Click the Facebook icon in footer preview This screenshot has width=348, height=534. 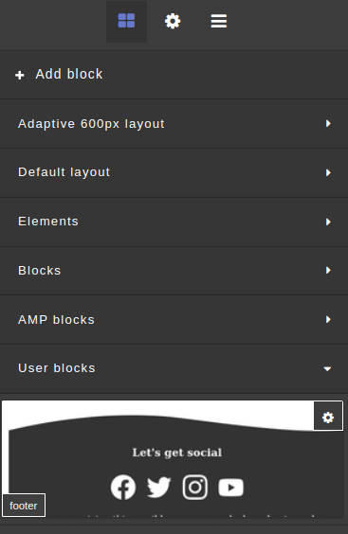[x=123, y=488]
